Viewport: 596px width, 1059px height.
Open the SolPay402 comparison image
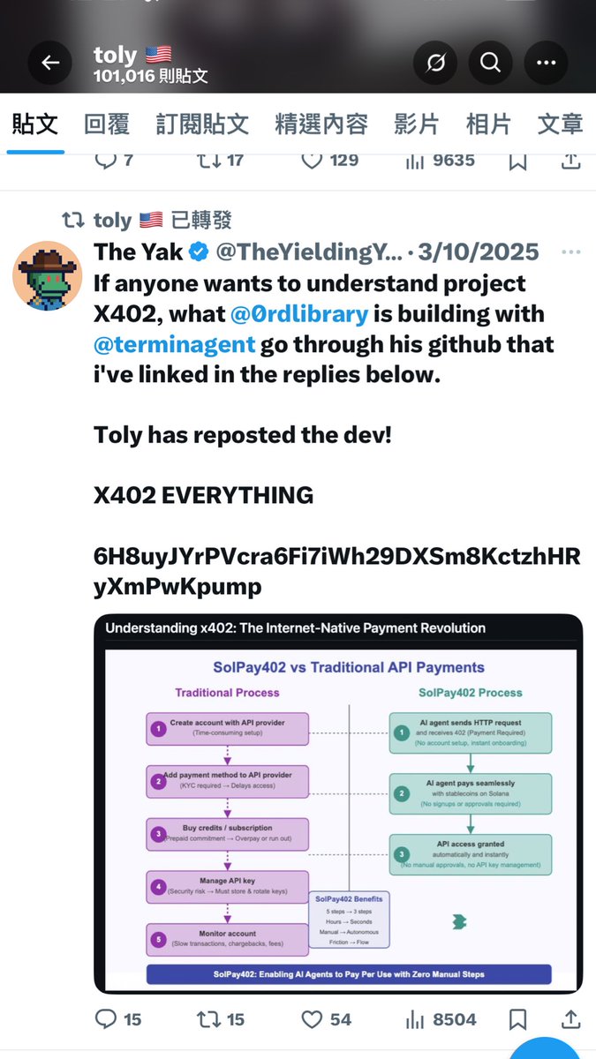coord(338,804)
